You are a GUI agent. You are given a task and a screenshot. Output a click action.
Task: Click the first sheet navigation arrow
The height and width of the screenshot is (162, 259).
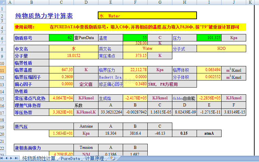click(x=3, y=158)
